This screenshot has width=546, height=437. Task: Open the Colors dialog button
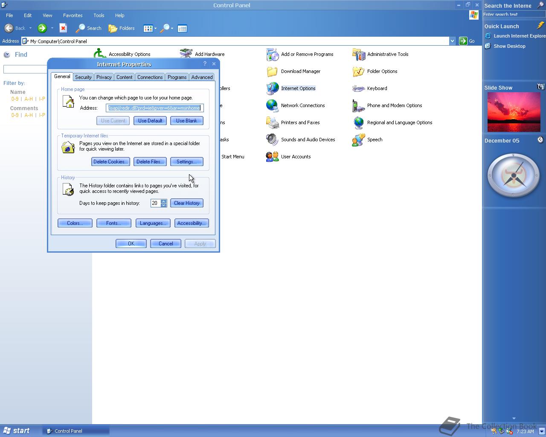(x=75, y=223)
